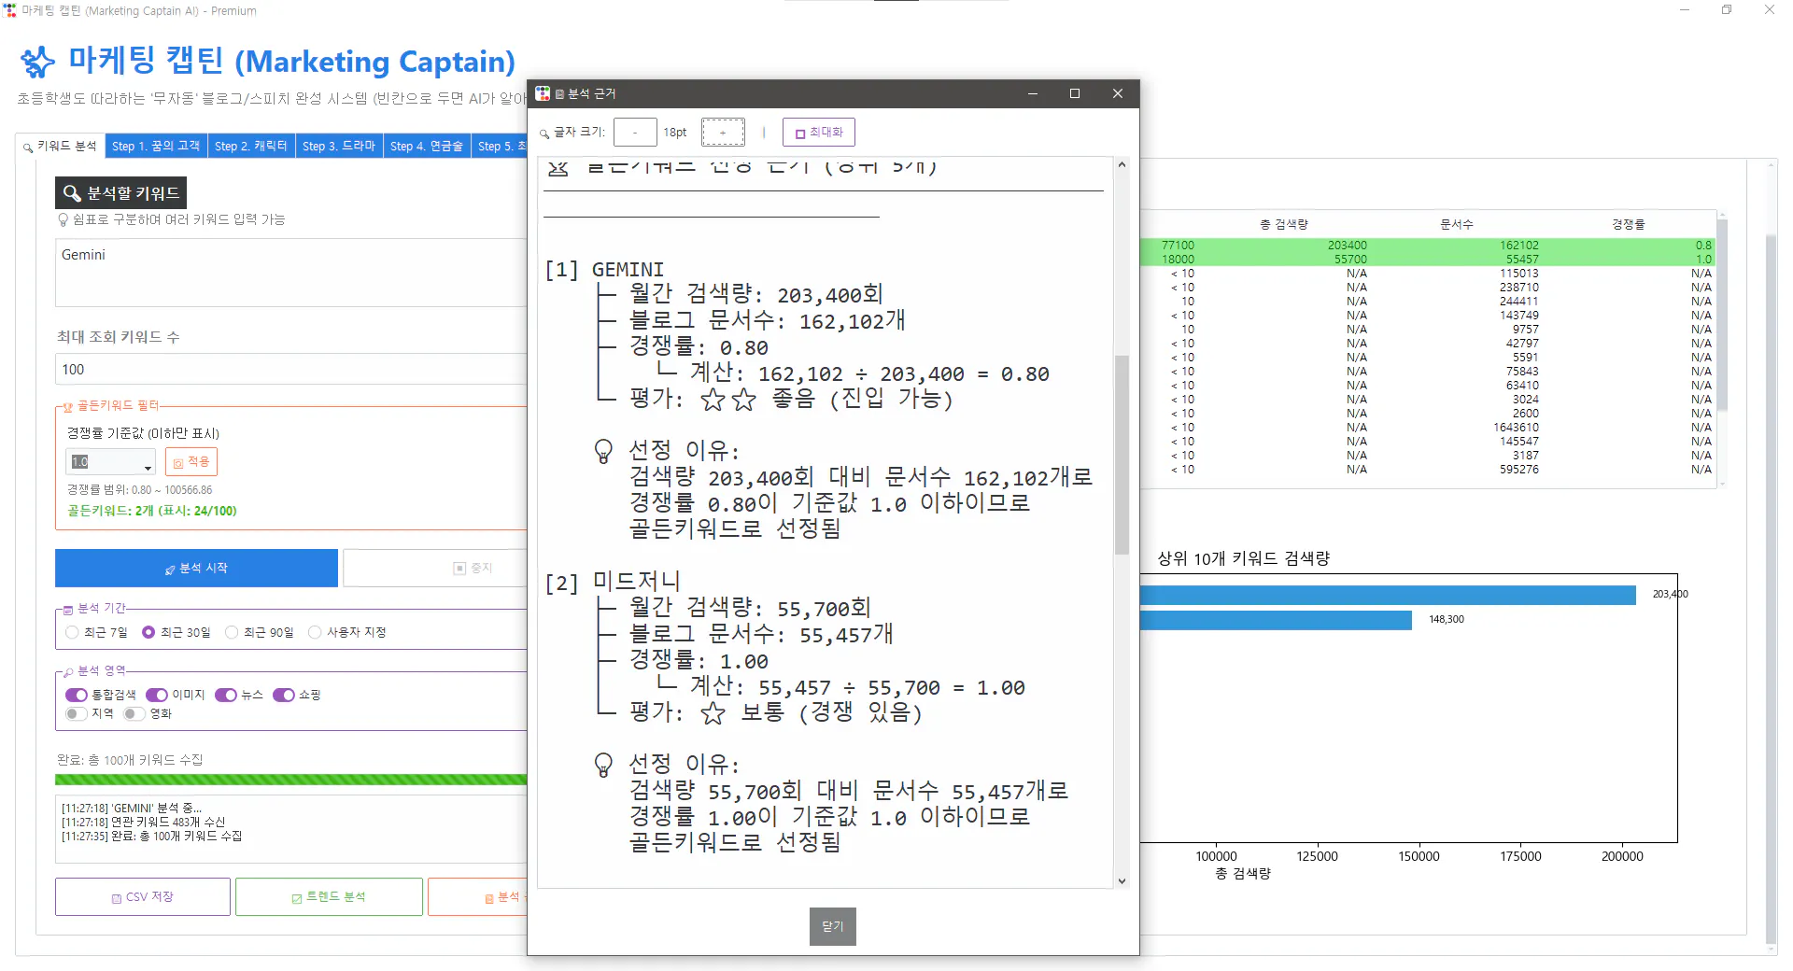Increase font size with the plus button

tap(723, 133)
